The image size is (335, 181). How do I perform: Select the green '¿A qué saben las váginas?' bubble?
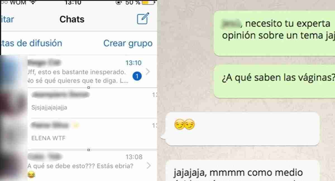pyautogui.click(x=274, y=81)
